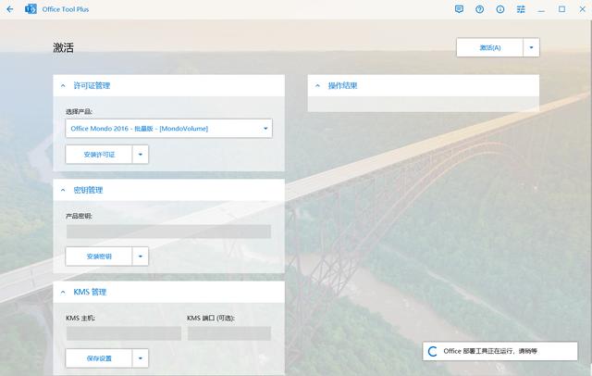The width and height of the screenshot is (592, 376).
Task: Click the Office 部署工具正在运行 notification
Action: pyautogui.click(x=500, y=351)
